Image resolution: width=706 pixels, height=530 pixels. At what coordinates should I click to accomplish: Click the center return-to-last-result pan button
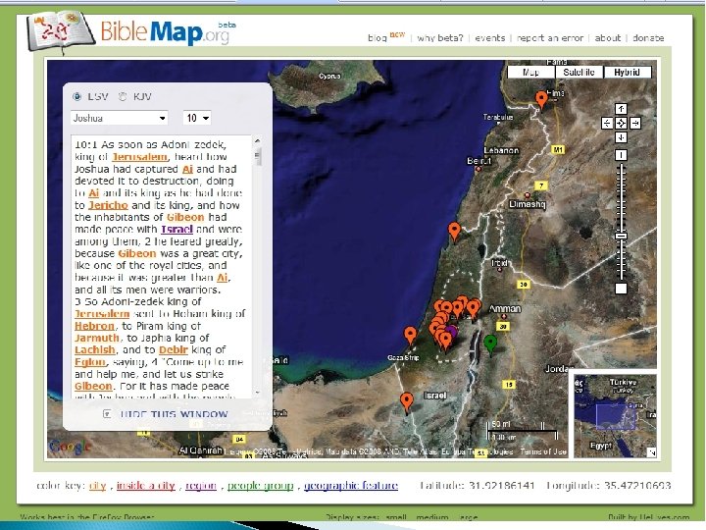pyautogui.click(x=621, y=123)
